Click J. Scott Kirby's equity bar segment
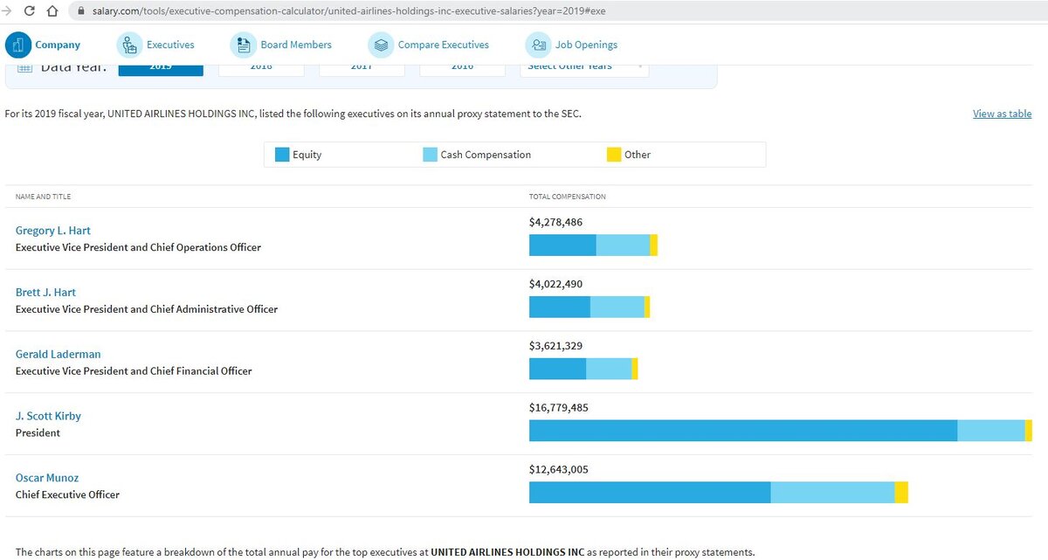 [743, 431]
